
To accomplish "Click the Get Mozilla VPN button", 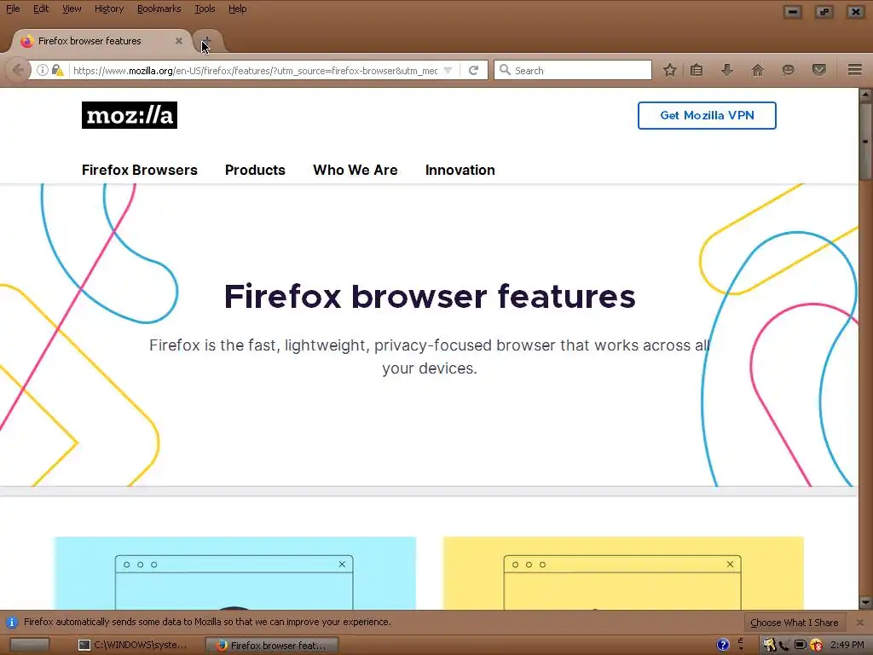I will coord(707,115).
